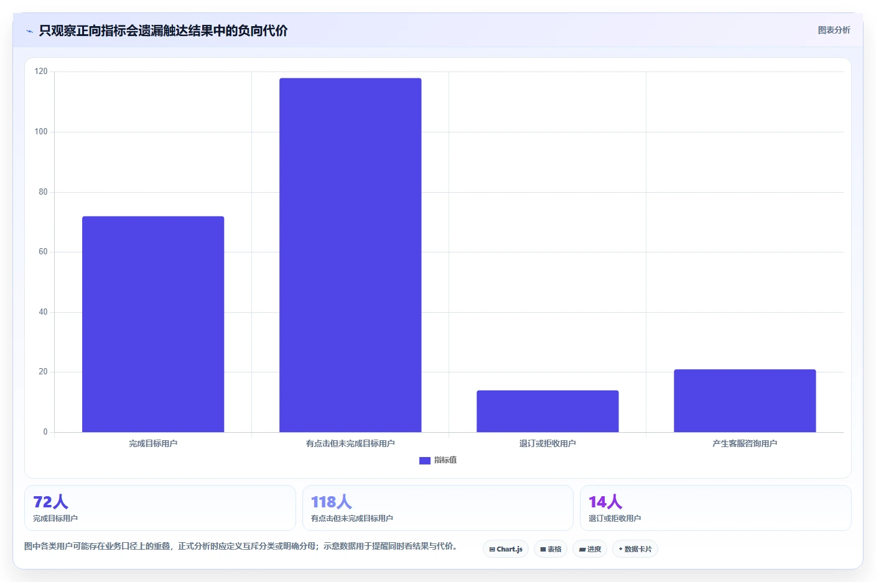The width and height of the screenshot is (876, 582).
Task: Click the 完成目标用户 bar in chart
Action: [153, 324]
